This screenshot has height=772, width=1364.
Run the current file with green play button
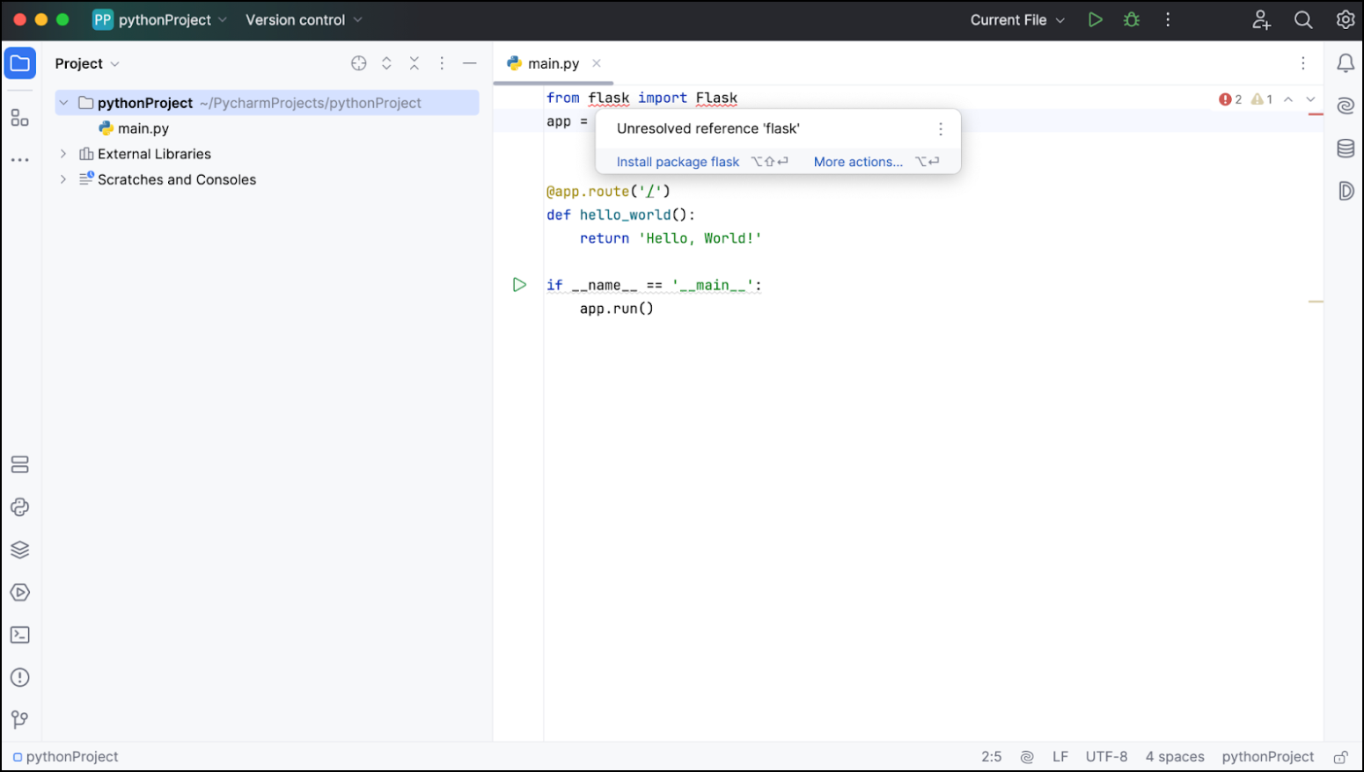point(1095,19)
